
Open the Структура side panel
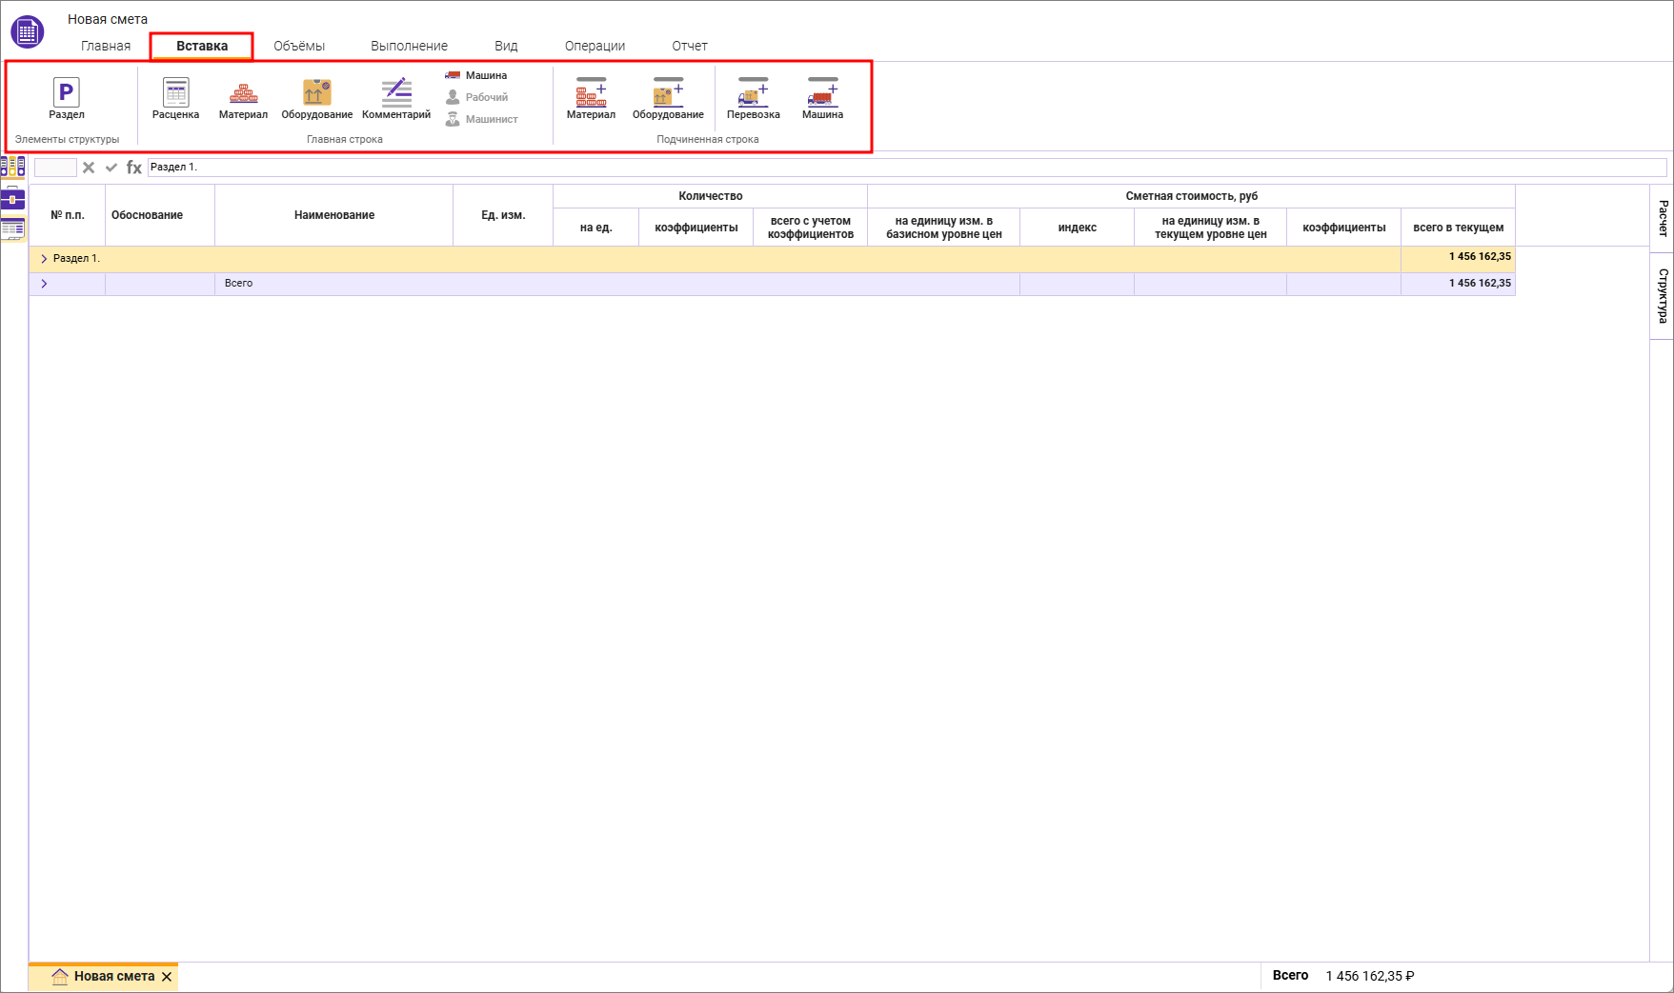tap(1663, 295)
